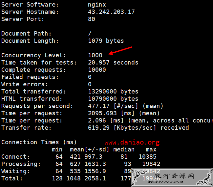This screenshot has height=187, width=213.
Task: Select the Connect max value '10385'
Action: pos(147,157)
